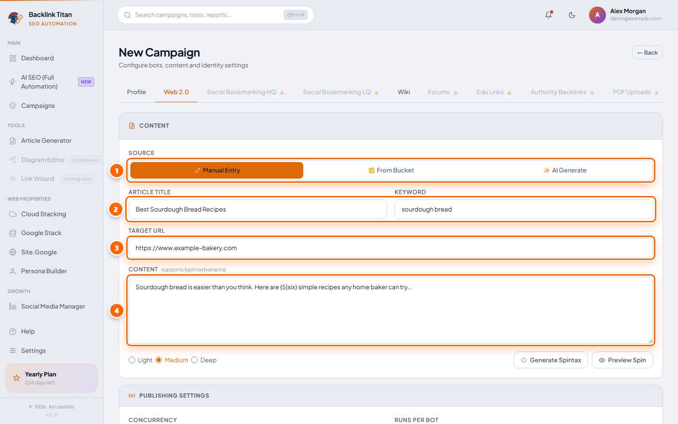Viewport: 678px width, 424px height.
Task: Select the Deep spin depth radio
Action: pyautogui.click(x=194, y=360)
